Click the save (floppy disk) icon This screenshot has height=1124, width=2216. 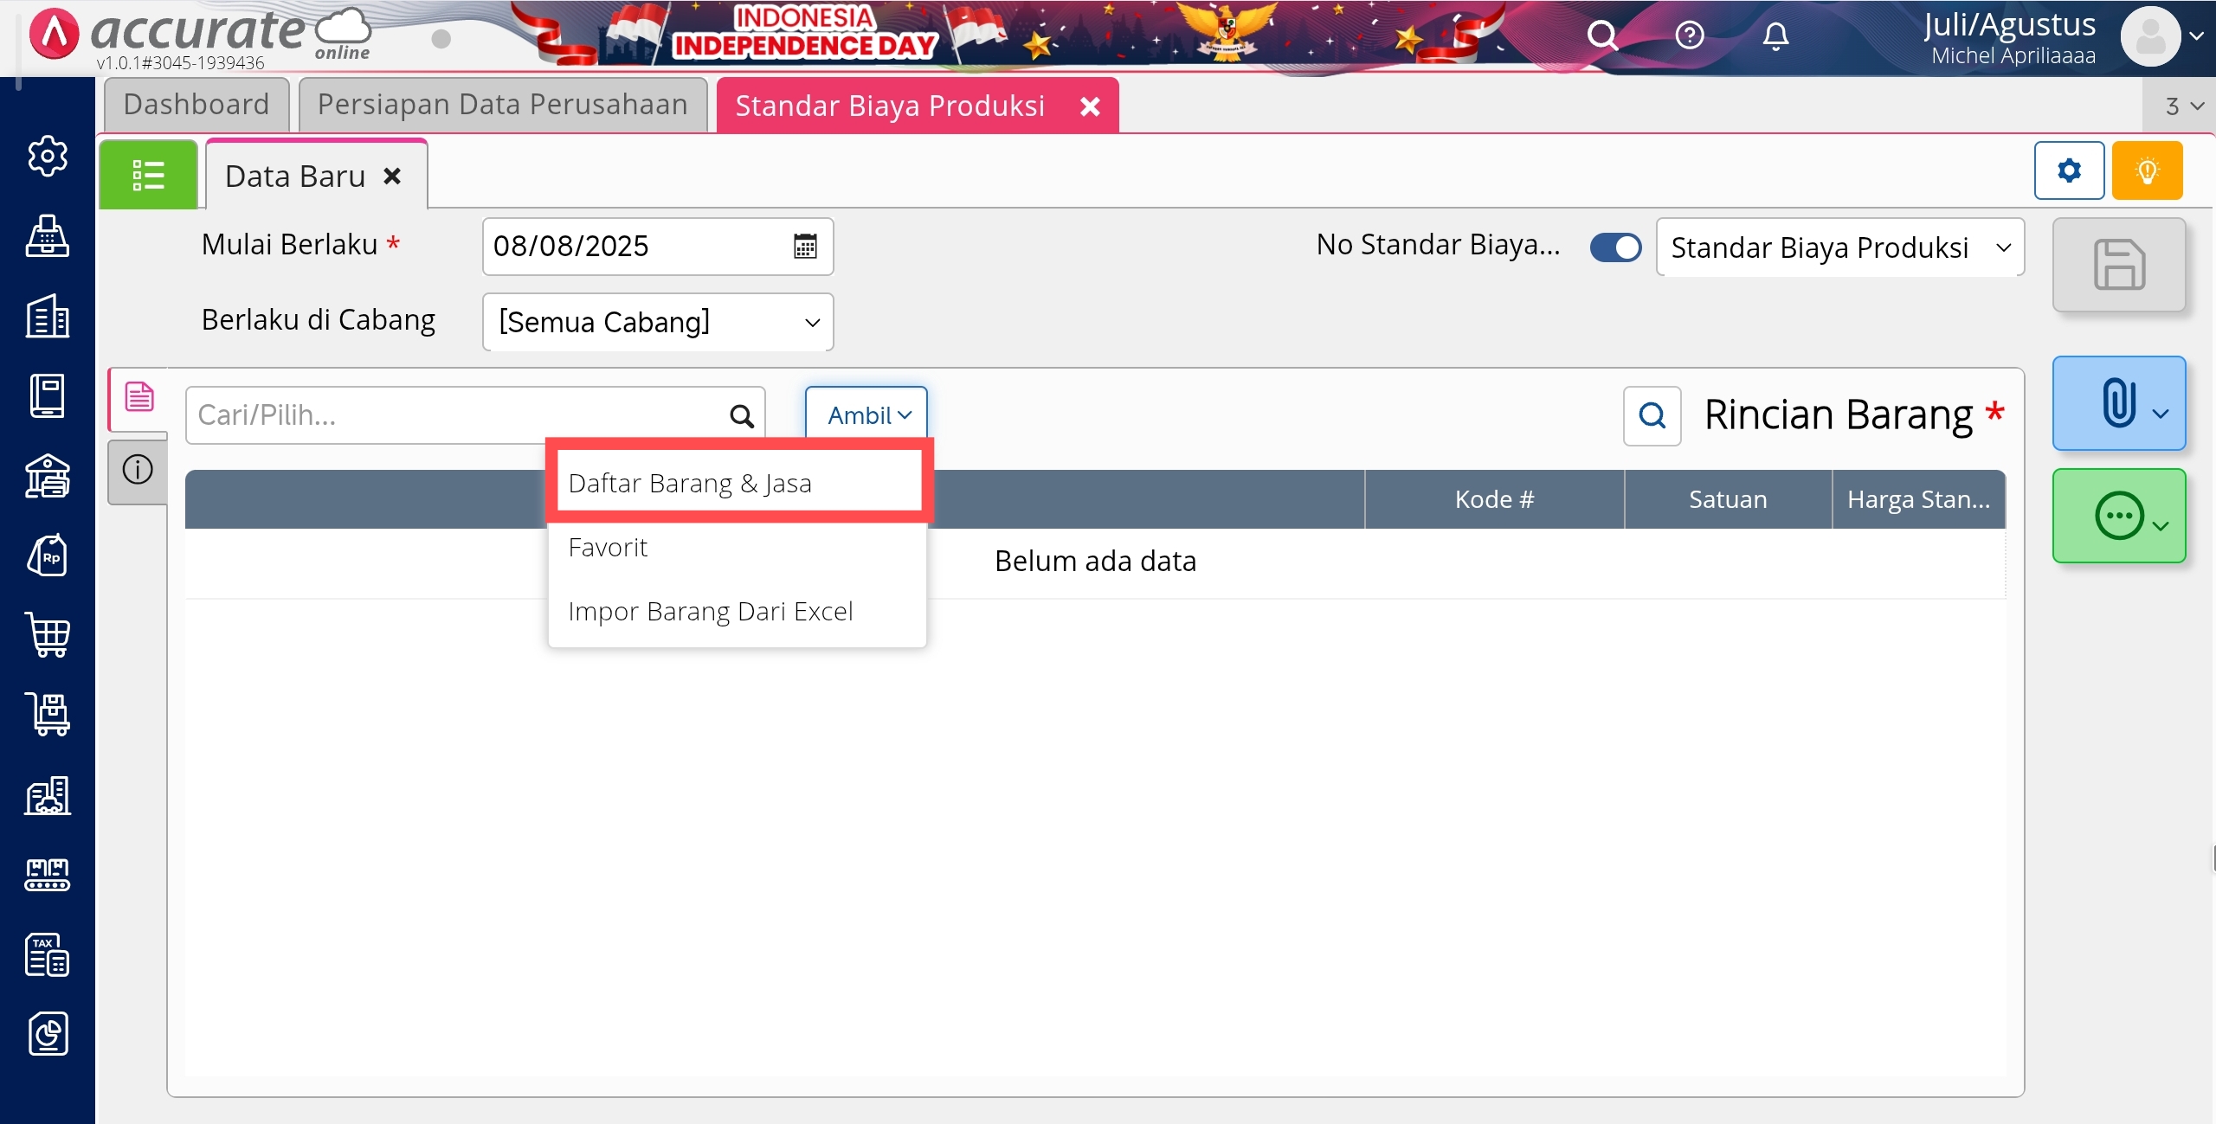2118,265
